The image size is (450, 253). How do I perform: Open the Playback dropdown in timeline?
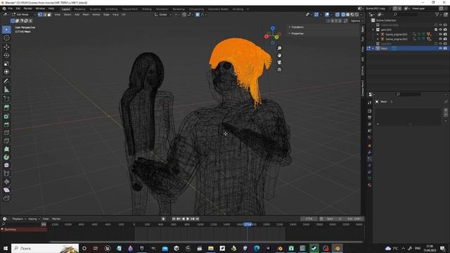coord(19,219)
